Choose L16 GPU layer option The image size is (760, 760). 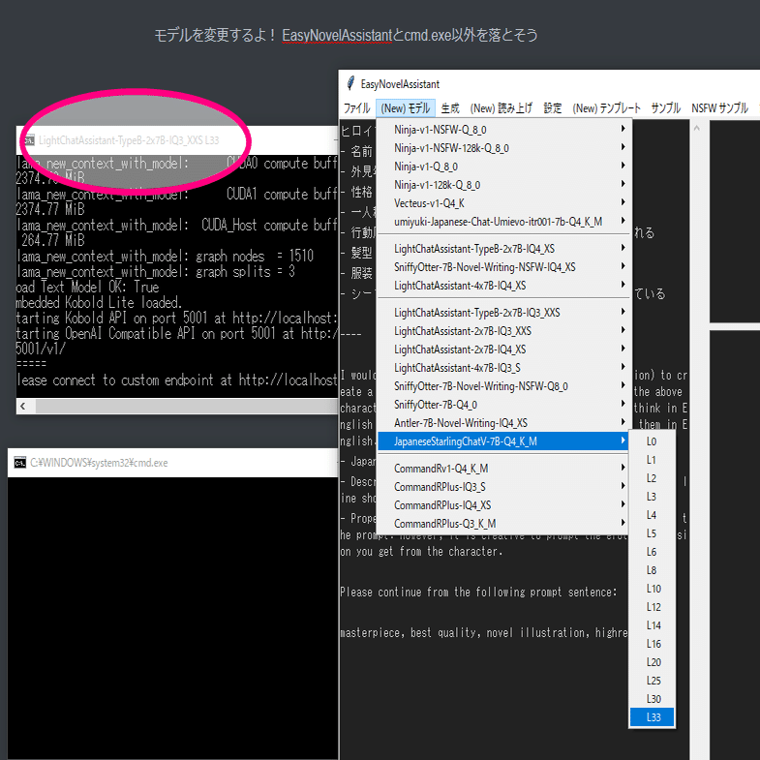[x=652, y=644]
